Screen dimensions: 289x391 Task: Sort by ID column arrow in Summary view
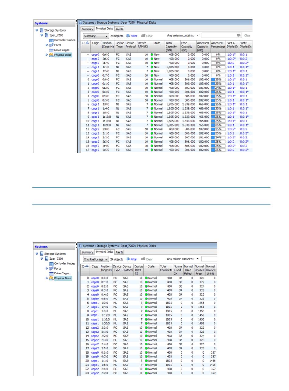[x=88, y=43]
